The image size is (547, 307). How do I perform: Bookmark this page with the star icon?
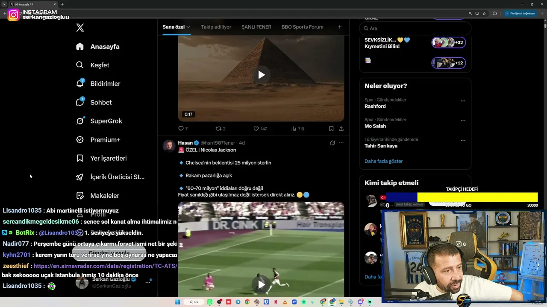coord(484,13)
